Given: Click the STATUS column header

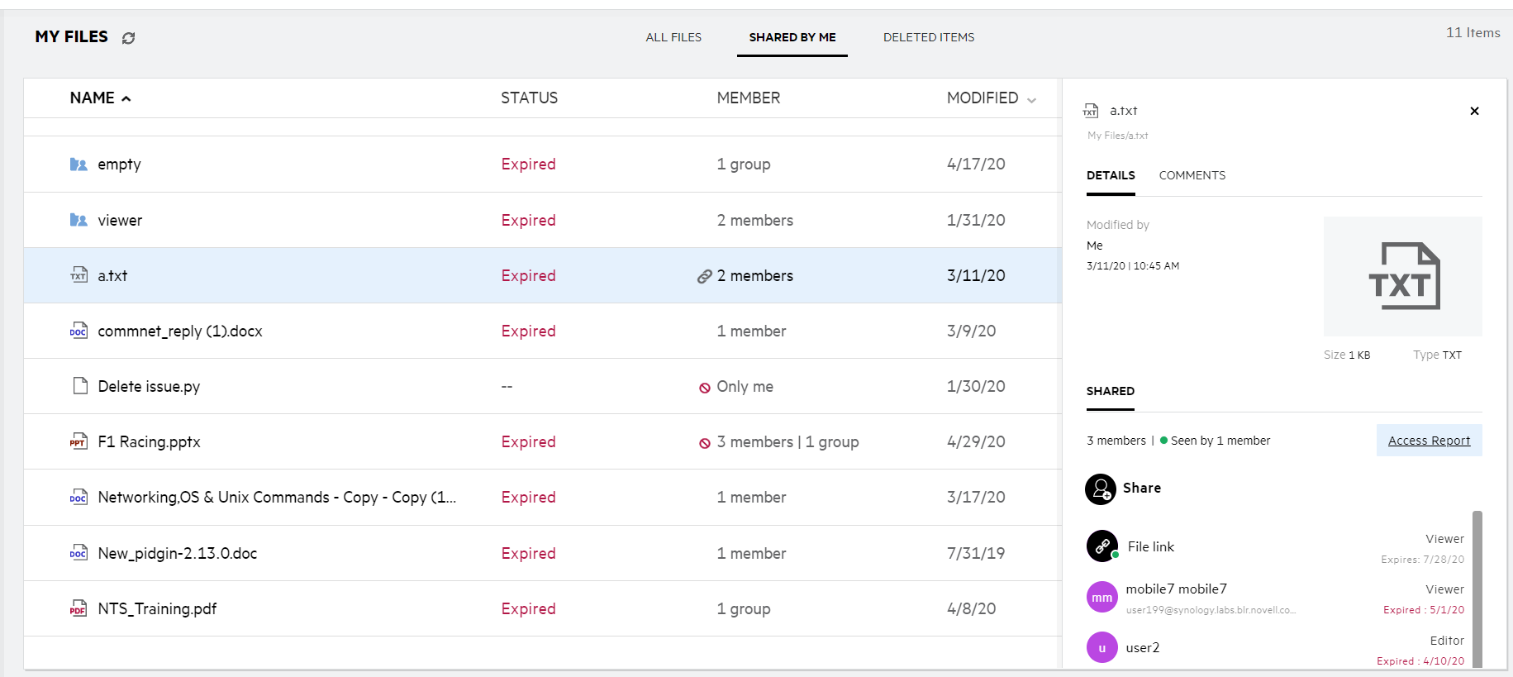Looking at the screenshot, I should pyautogui.click(x=529, y=98).
